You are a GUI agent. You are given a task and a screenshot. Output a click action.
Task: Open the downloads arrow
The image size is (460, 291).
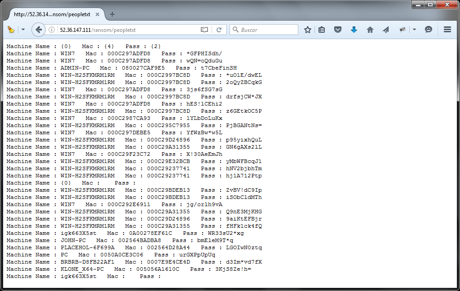(354, 30)
